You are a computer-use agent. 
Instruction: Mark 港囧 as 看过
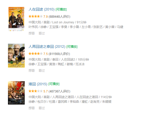pyautogui.click(x=42, y=108)
